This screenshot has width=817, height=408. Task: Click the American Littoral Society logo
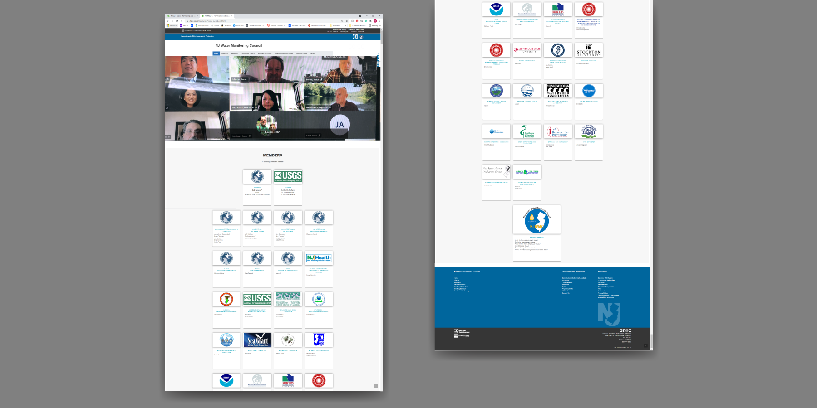click(x=527, y=91)
